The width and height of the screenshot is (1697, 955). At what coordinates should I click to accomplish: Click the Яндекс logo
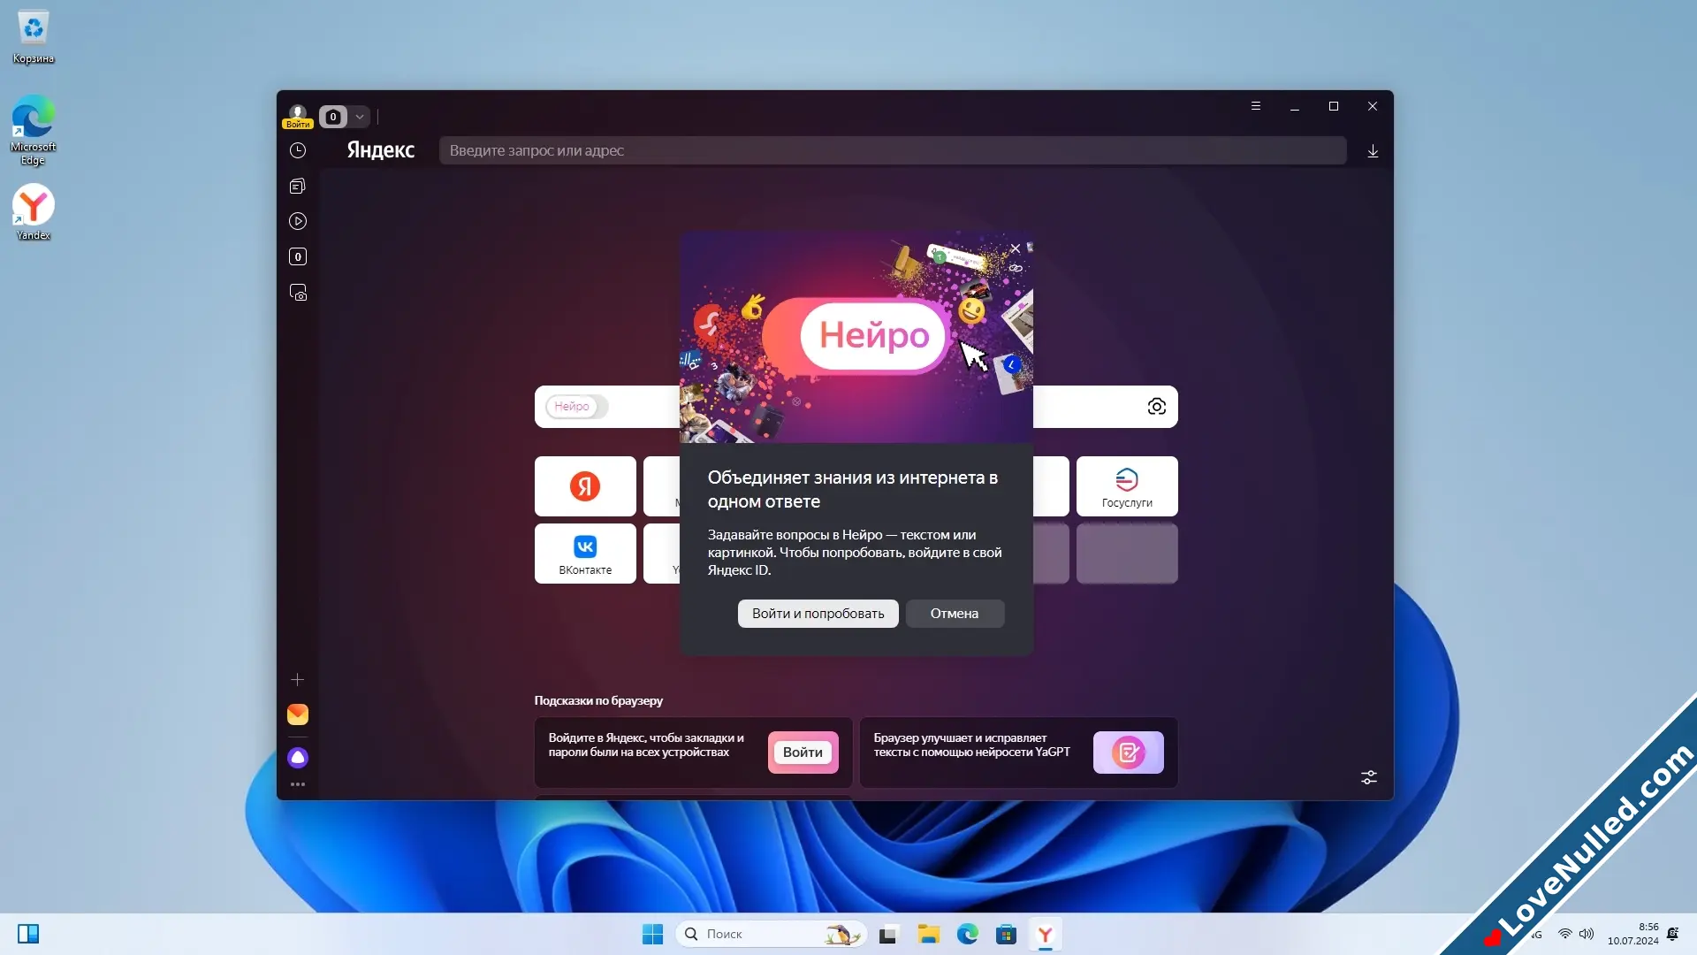click(x=381, y=150)
